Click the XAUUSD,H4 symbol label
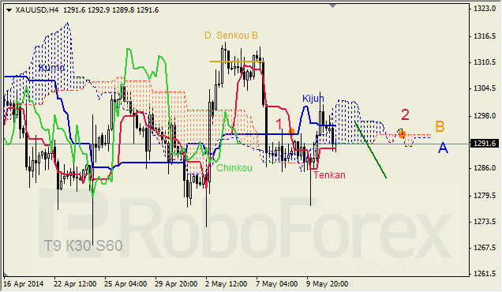 (x=37, y=10)
